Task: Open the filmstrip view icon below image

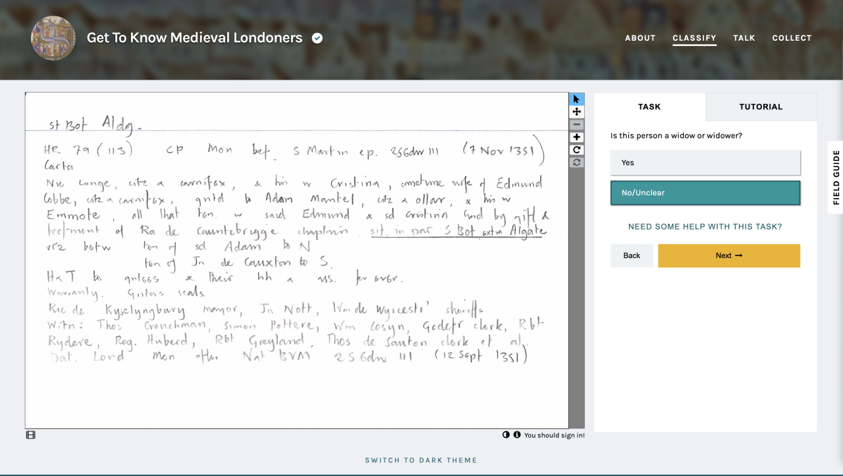Action: pos(30,435)
